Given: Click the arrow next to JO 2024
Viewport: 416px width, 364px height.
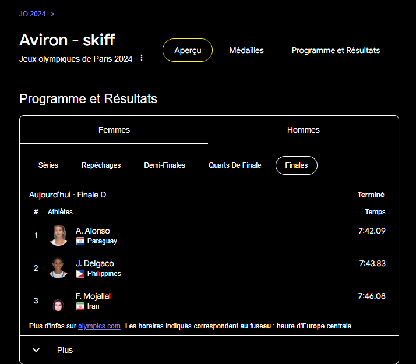Looking at the screenshot, I should click(52, 14).
